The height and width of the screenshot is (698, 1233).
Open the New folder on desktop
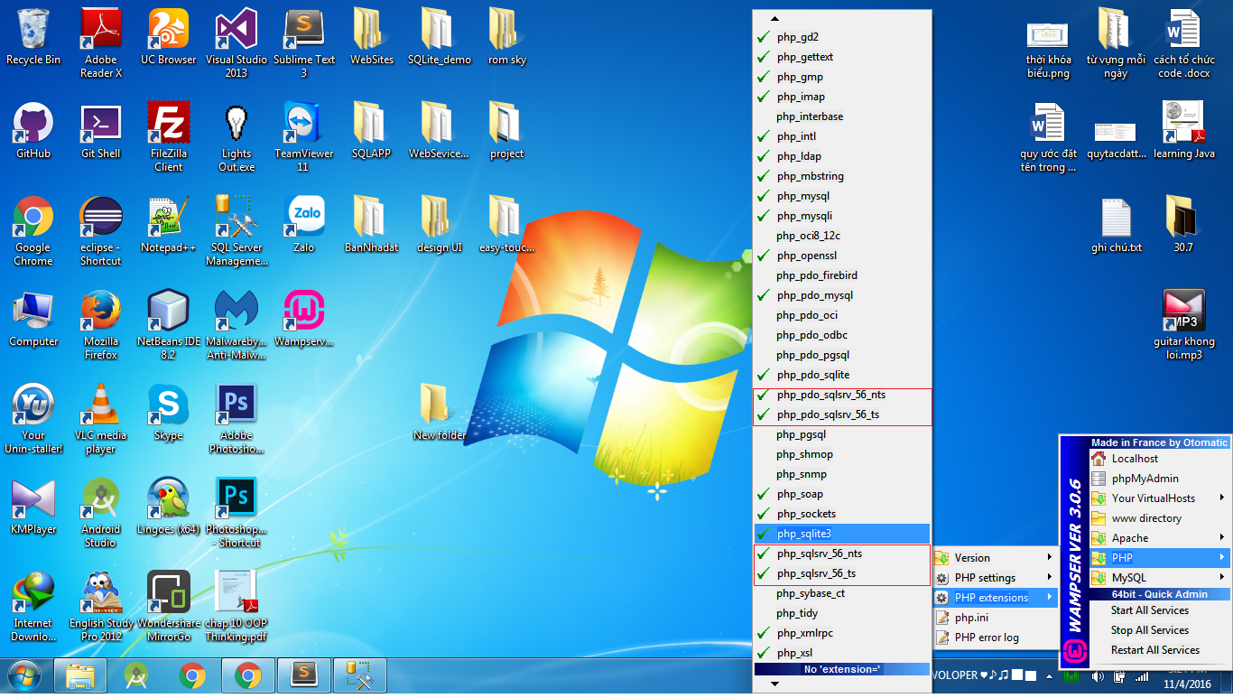[x=440, y=413]
